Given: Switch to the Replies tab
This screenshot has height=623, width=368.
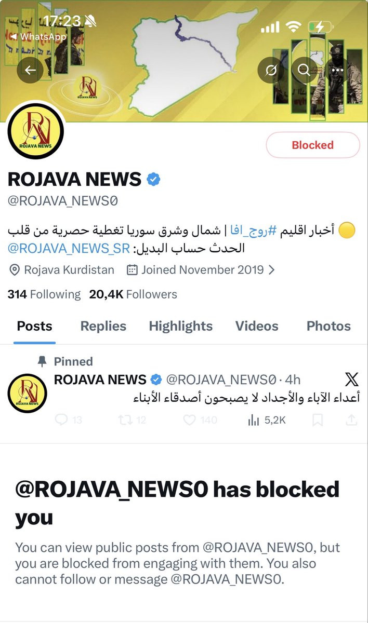Looking at the screenshot, I should (103, 326).
